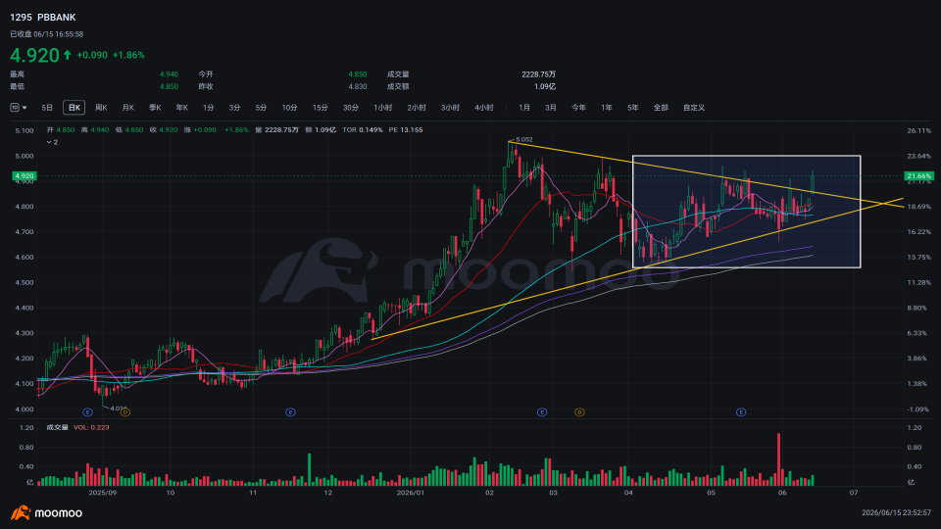Select the 15分 interval
The width and height of the screenshot is (941, 529).
320,108
